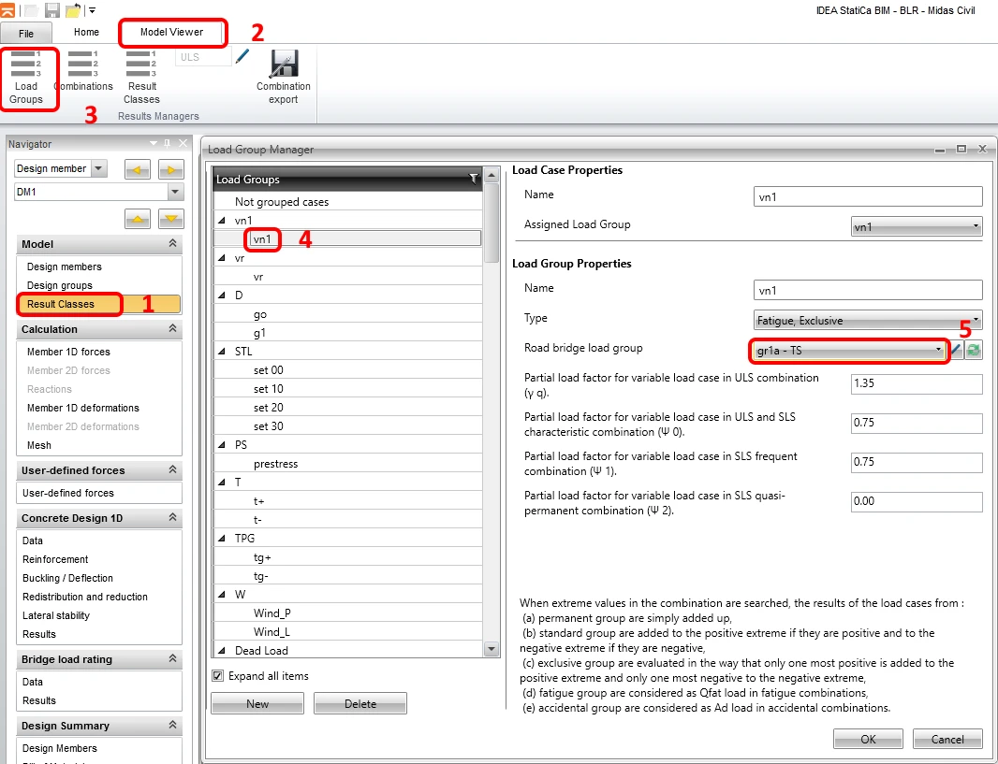The height and width of the screenshot is (764, 998).
Task: Go to next design member with right arrow
Action: point(170,169)
